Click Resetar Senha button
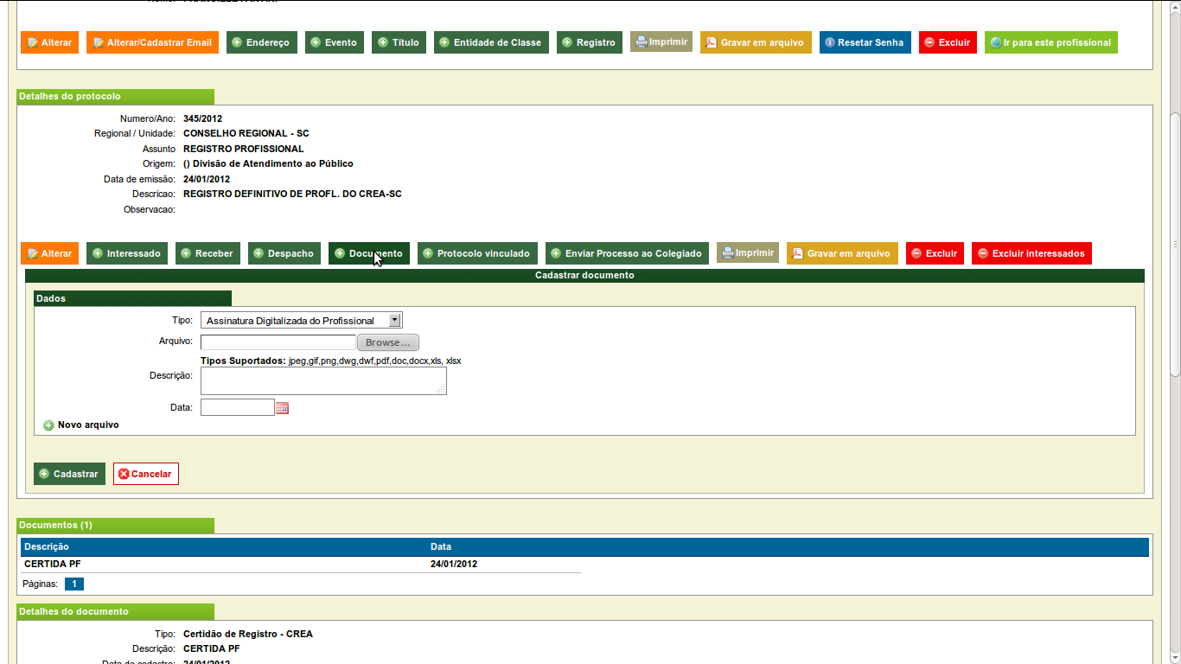The width and height of the screenshot is (1181, 664). coord(865,42)
